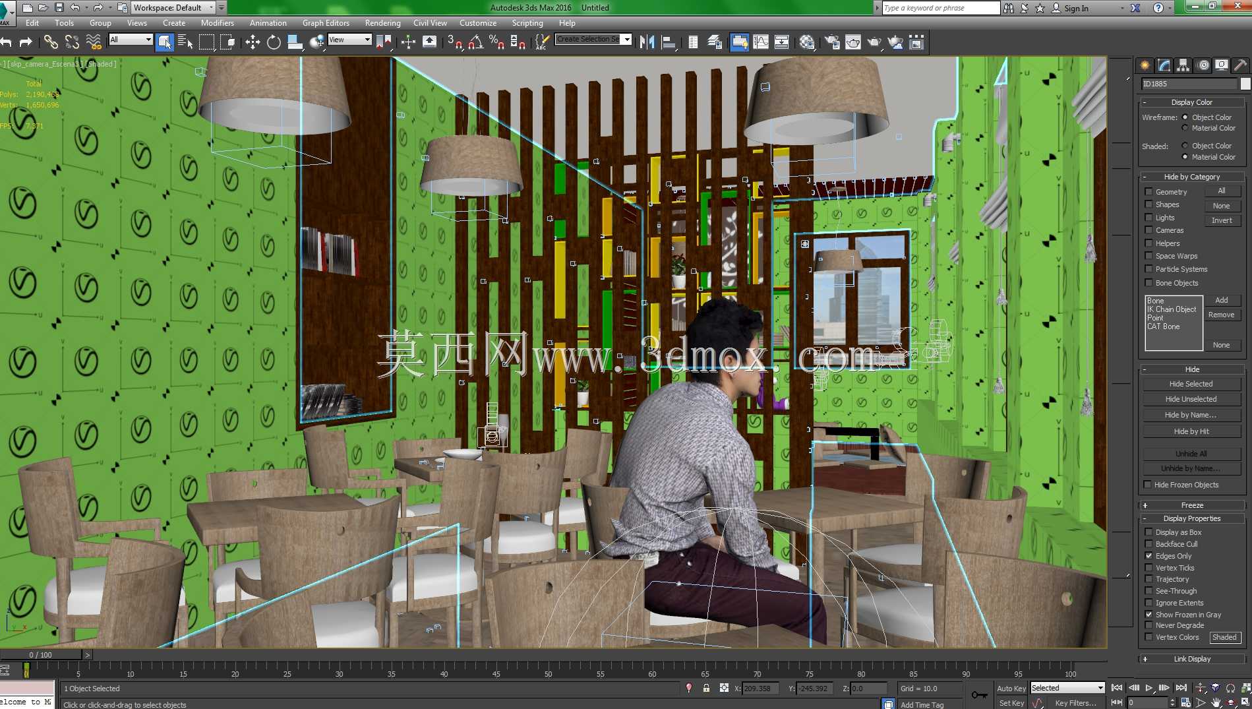This screenshot has width=1252, height=709.
Task: Click the Hide by Name button
Action: 1191,415
